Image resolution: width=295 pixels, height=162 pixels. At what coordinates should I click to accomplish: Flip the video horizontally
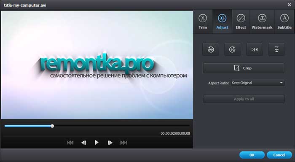(x=255, y=49)
